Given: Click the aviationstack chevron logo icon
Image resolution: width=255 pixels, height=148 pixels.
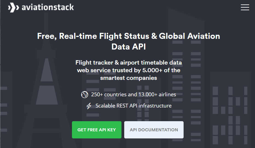Looking at the screenshot, I should [13, 7].
